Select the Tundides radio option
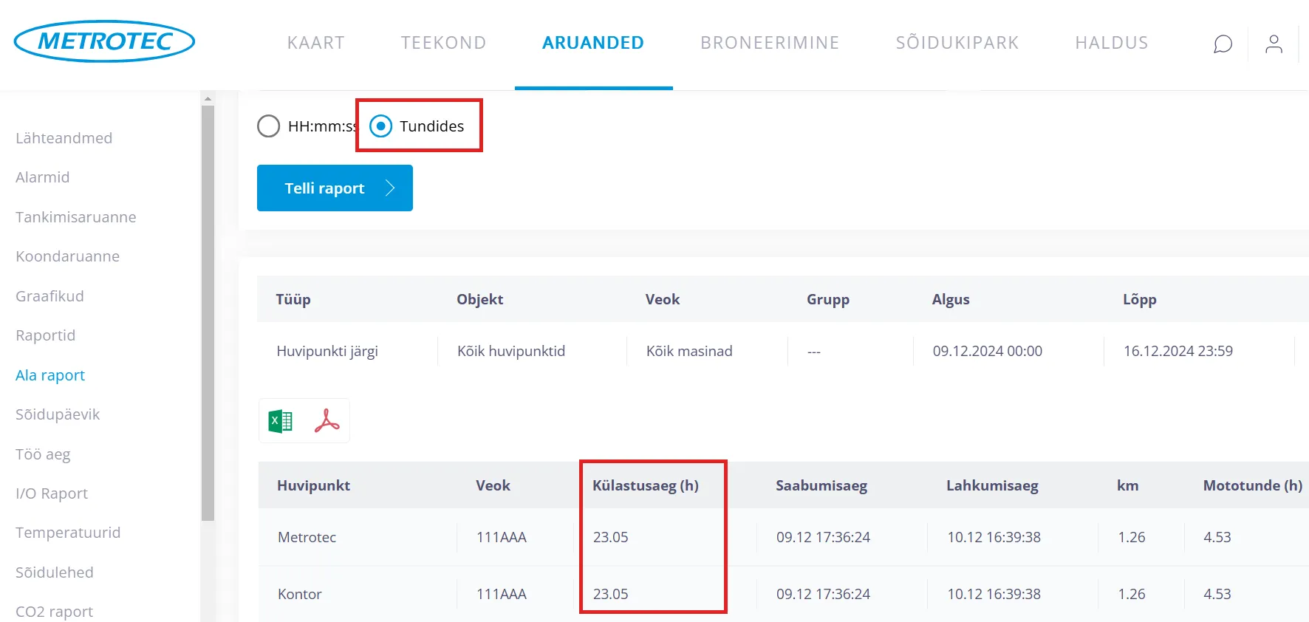This screenshot has height=622, width=1309. (x=381, y=126)
